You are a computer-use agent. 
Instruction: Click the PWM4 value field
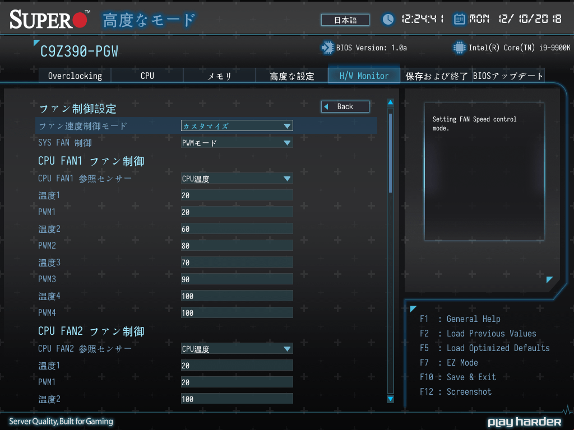237,313
